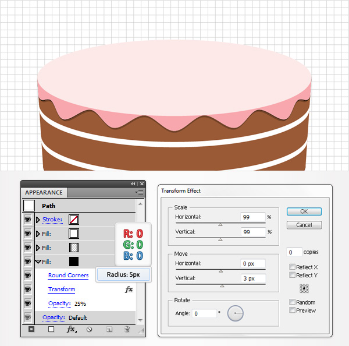This screenshot has height=346, width=349.
Task: Click the Delete Selected Item trash icon
Action: pos(127,329)
